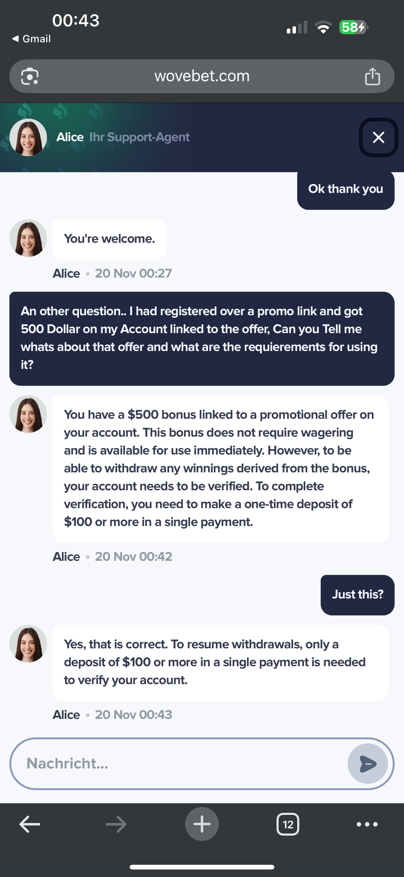Image resolution: width=404 pixels, height=877 pixels.
Task: Return to Gmail app
Action: tap(32, 39)
